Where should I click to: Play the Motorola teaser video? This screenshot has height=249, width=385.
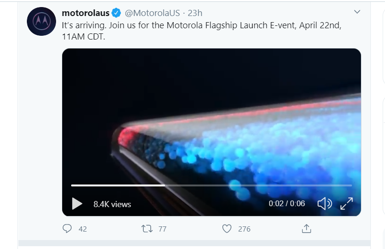(x=77, y=204)
